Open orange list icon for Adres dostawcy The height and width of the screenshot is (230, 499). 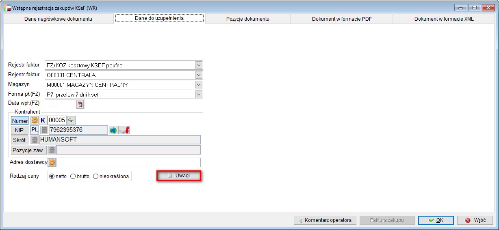point(52,163)
